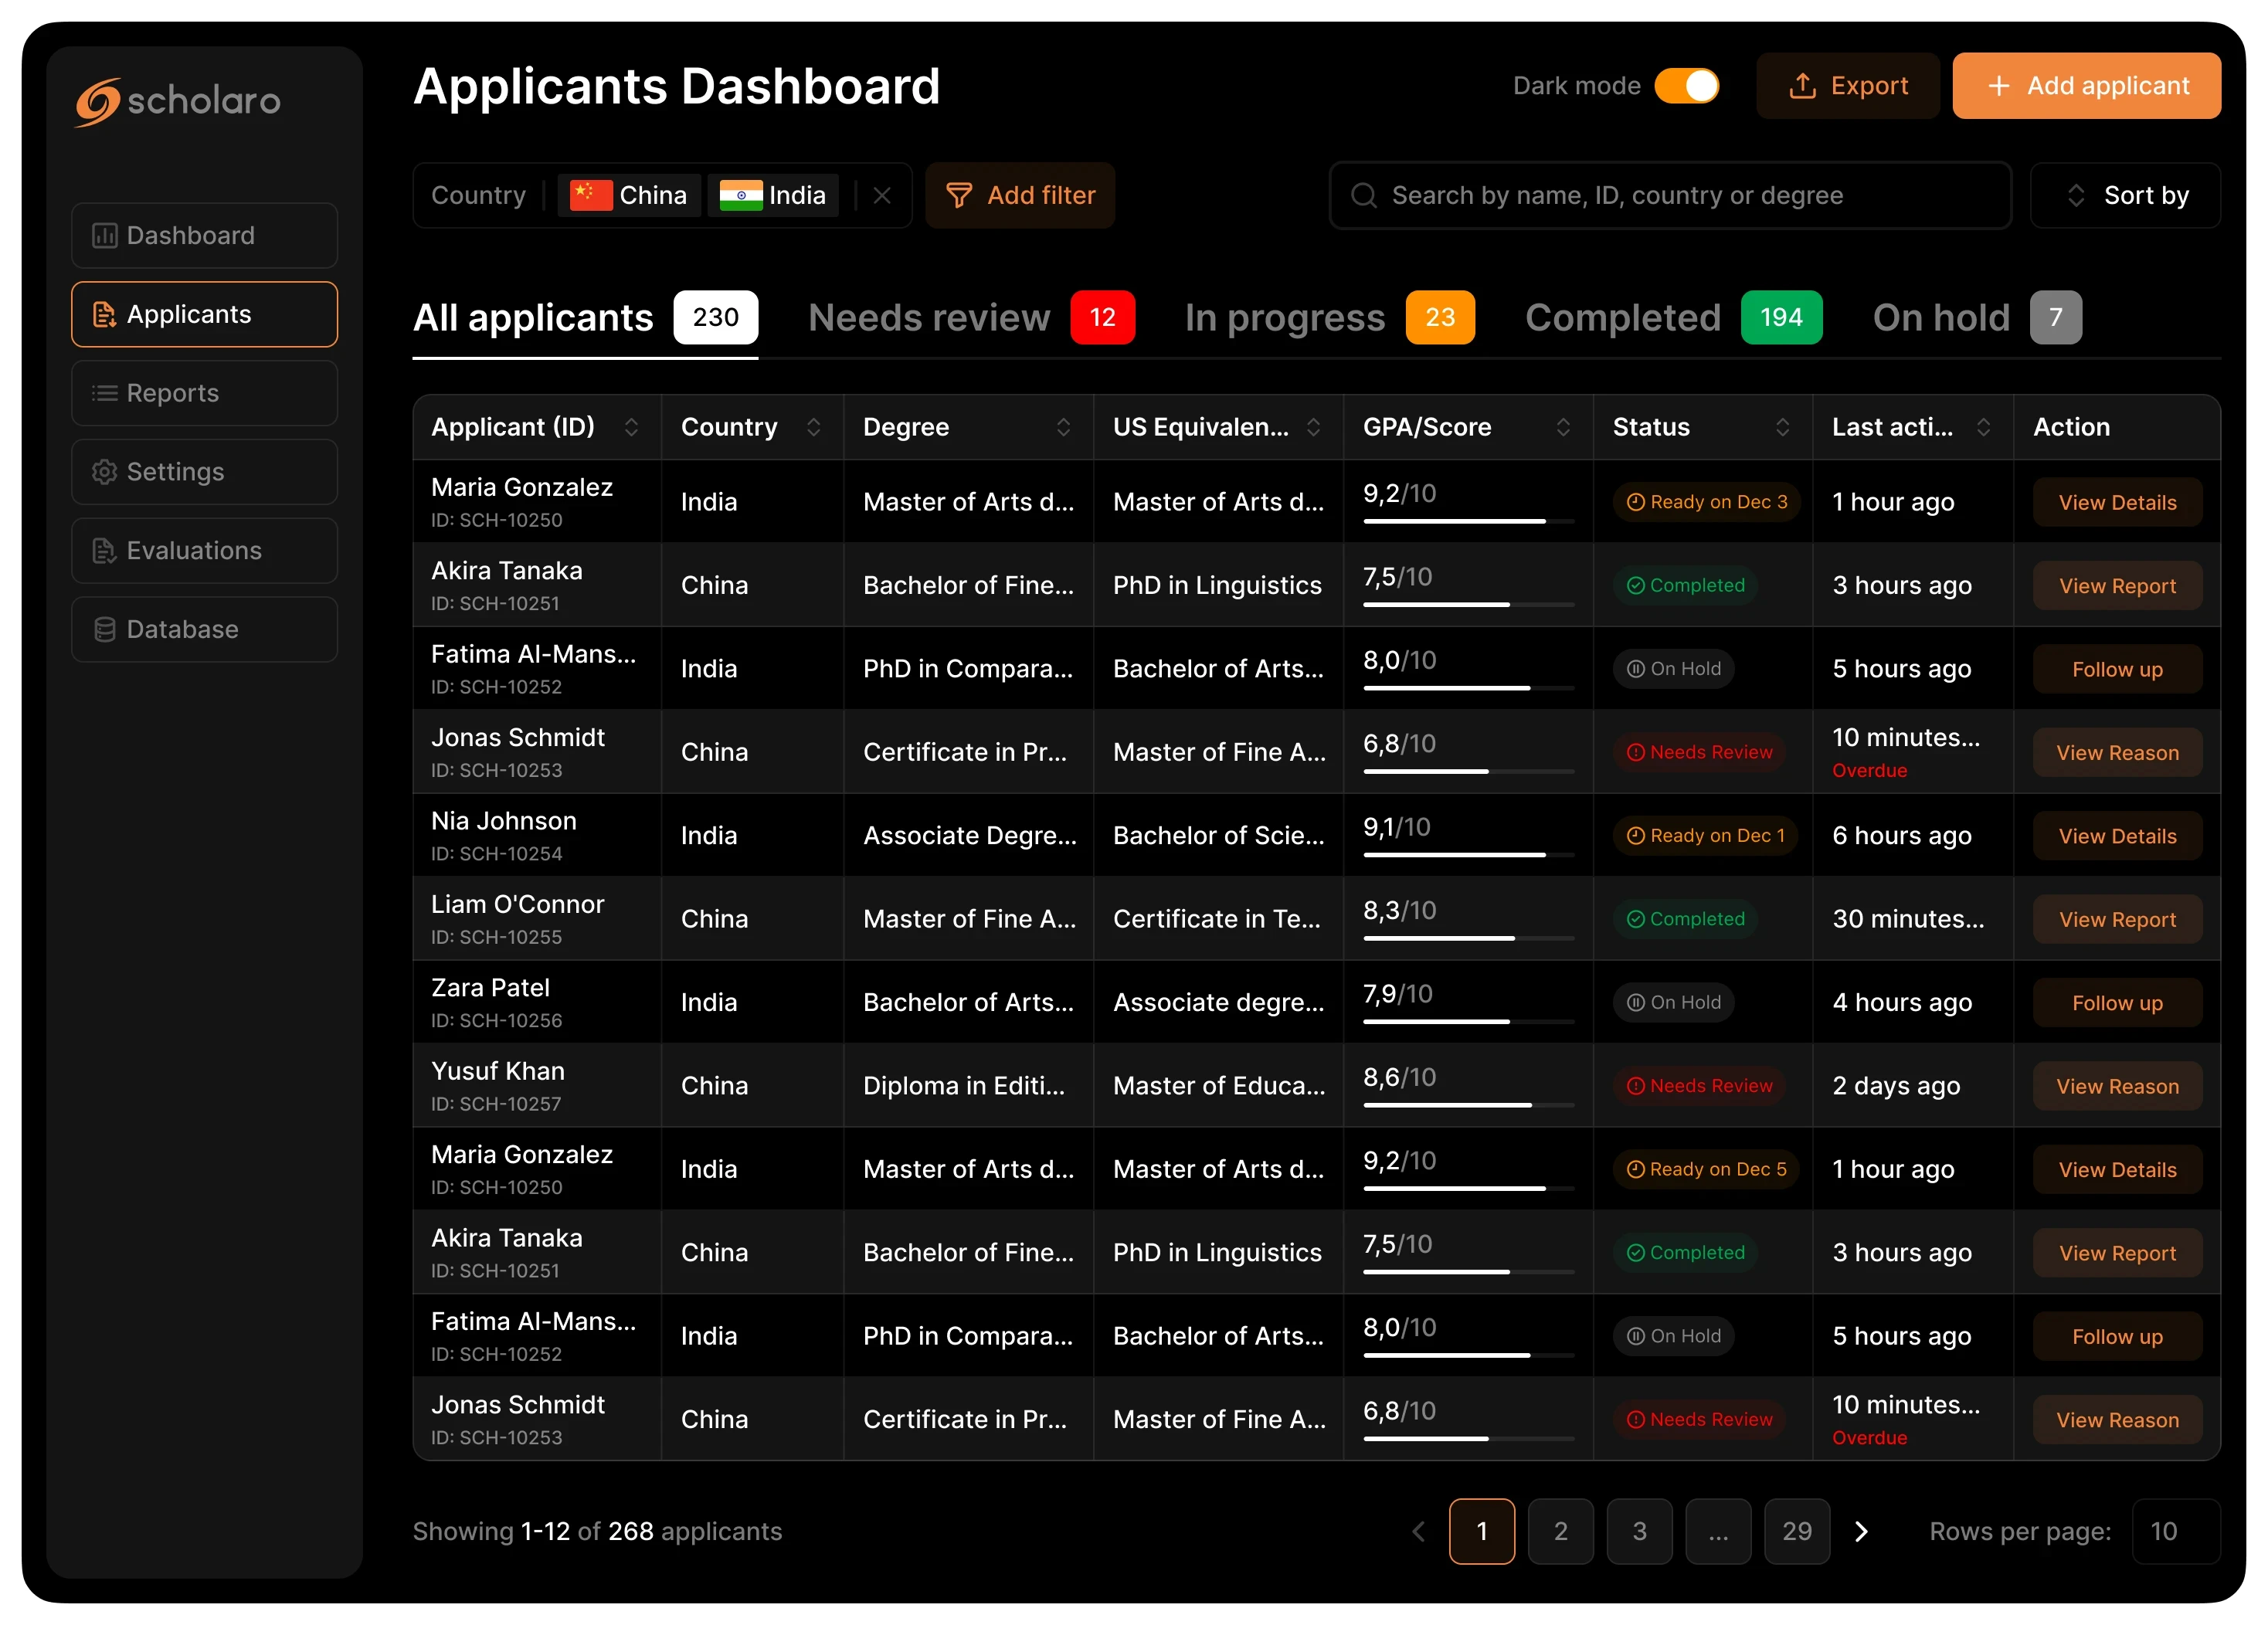Click the scholaro swirl logo icon
Viewport: 2268px width, 1625px height.
pos(98,101)
